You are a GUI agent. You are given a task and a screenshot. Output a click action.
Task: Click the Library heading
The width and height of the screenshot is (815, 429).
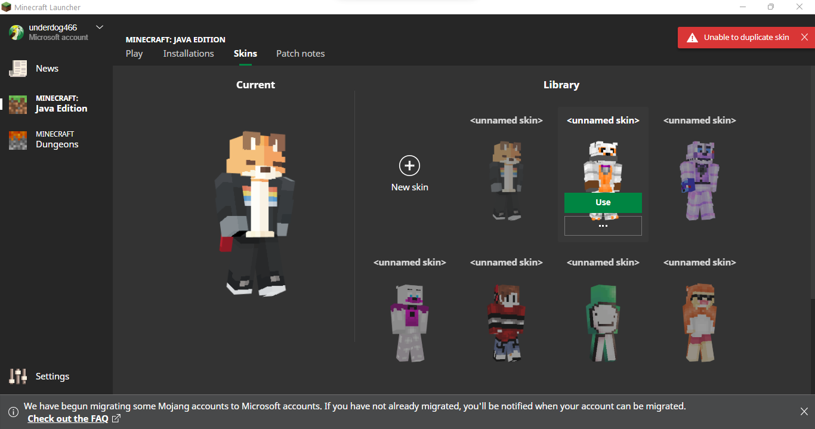(561, 85)
